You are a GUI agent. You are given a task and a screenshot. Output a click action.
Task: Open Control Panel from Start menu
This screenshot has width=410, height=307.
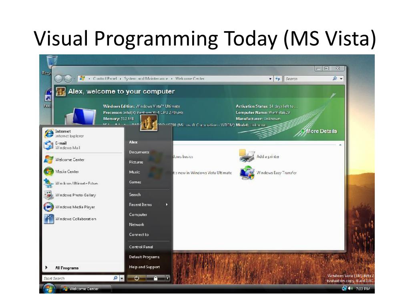pyautogui.click(x=141, y=247)
